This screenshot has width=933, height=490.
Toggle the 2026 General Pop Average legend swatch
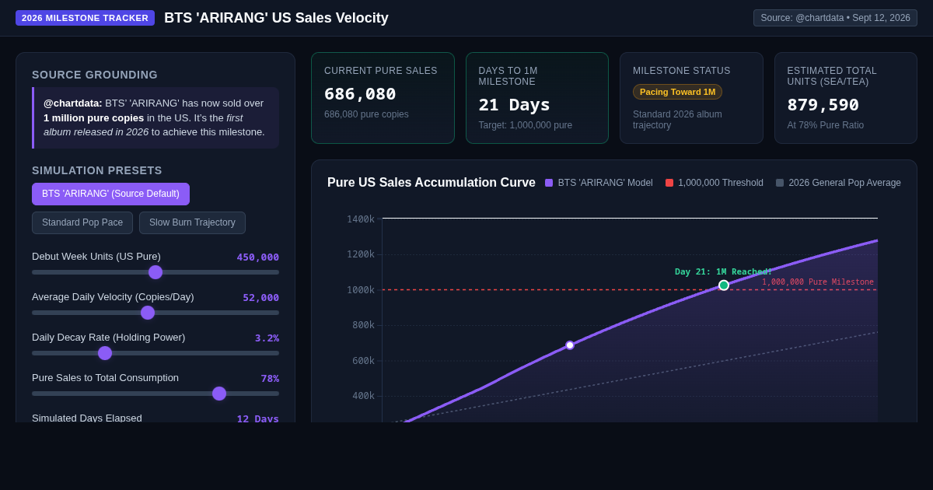tap(780, 183)
